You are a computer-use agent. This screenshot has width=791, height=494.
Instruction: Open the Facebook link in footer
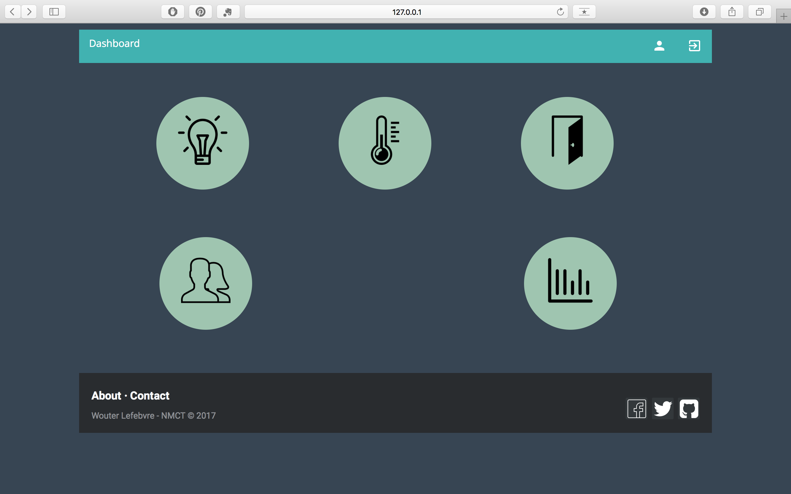(637, 408)
